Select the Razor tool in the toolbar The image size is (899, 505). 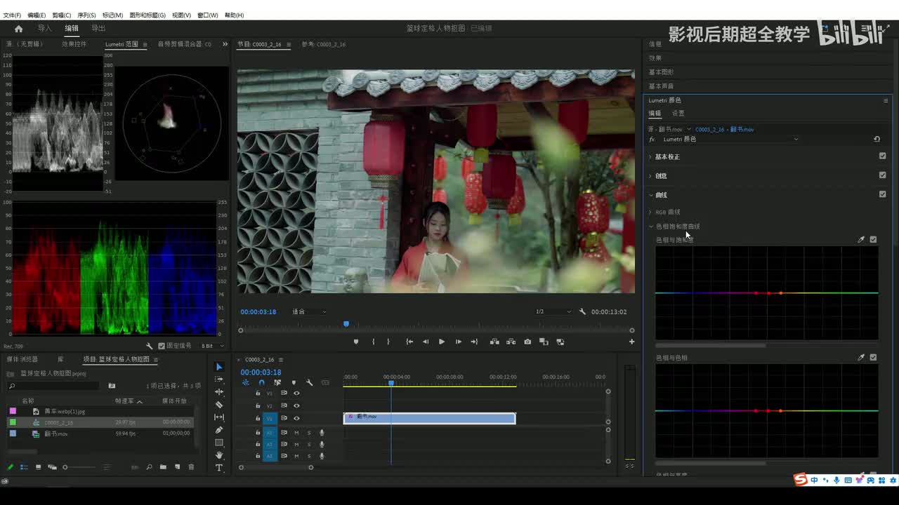pyautogui.click(x=219, y=405)
